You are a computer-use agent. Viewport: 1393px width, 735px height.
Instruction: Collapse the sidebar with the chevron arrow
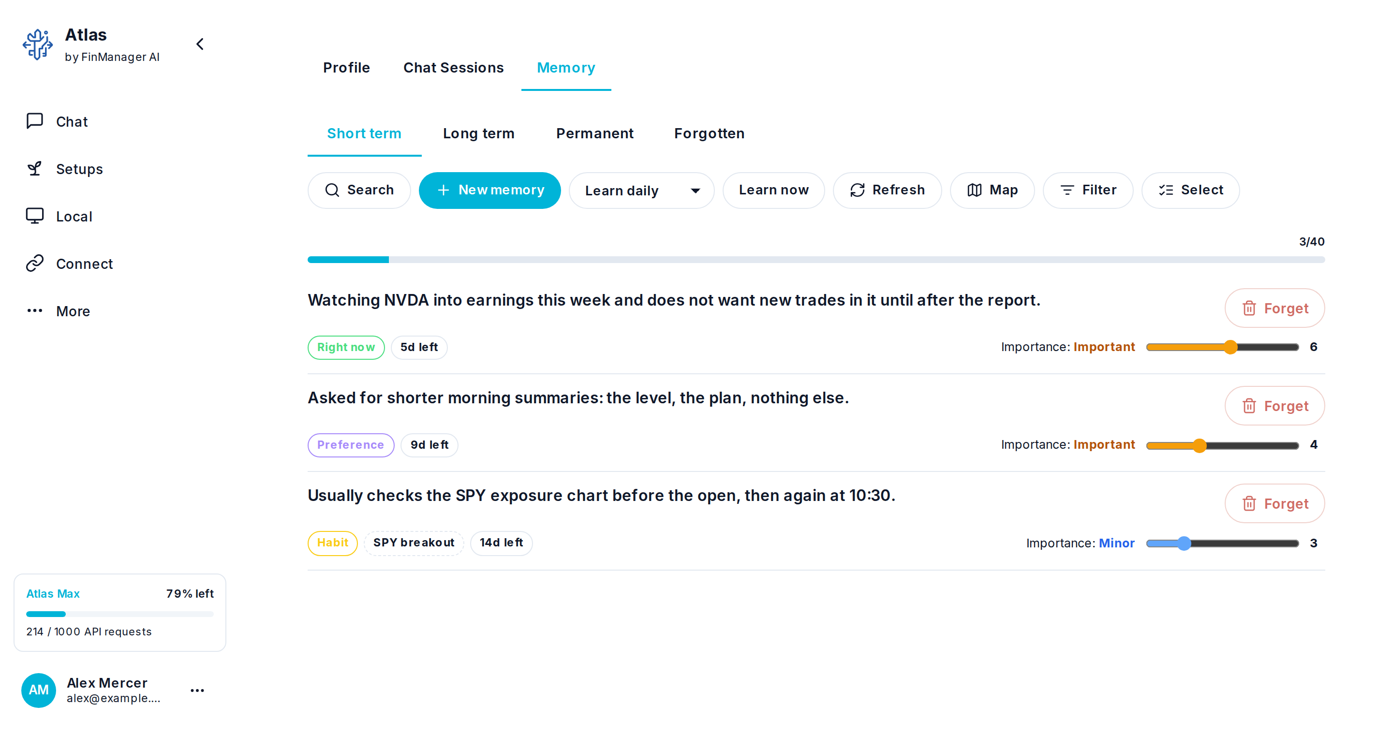tap(200, 44)
